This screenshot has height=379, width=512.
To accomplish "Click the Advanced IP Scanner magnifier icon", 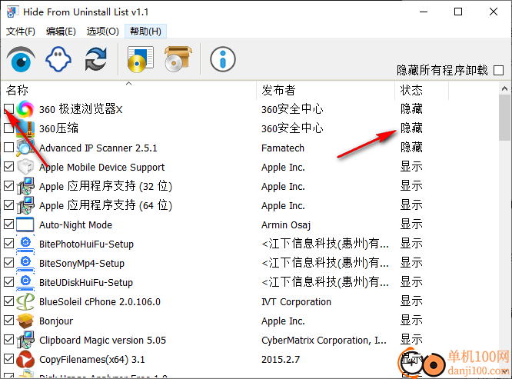I will (25, 148).
